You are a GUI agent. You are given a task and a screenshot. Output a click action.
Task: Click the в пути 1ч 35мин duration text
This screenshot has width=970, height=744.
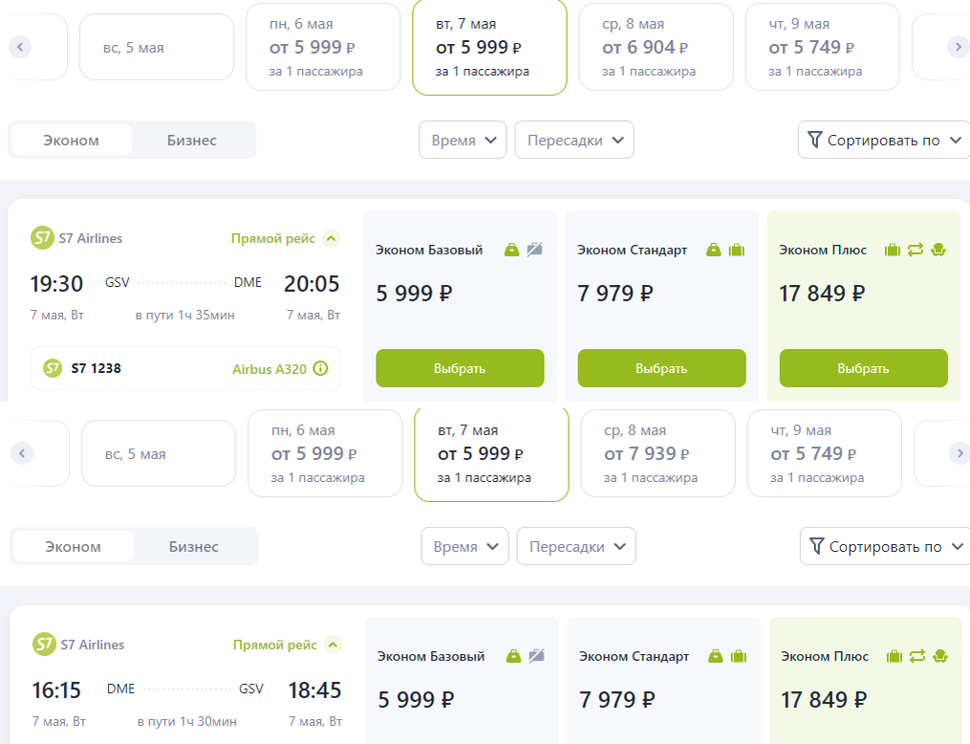coord(185,315)
